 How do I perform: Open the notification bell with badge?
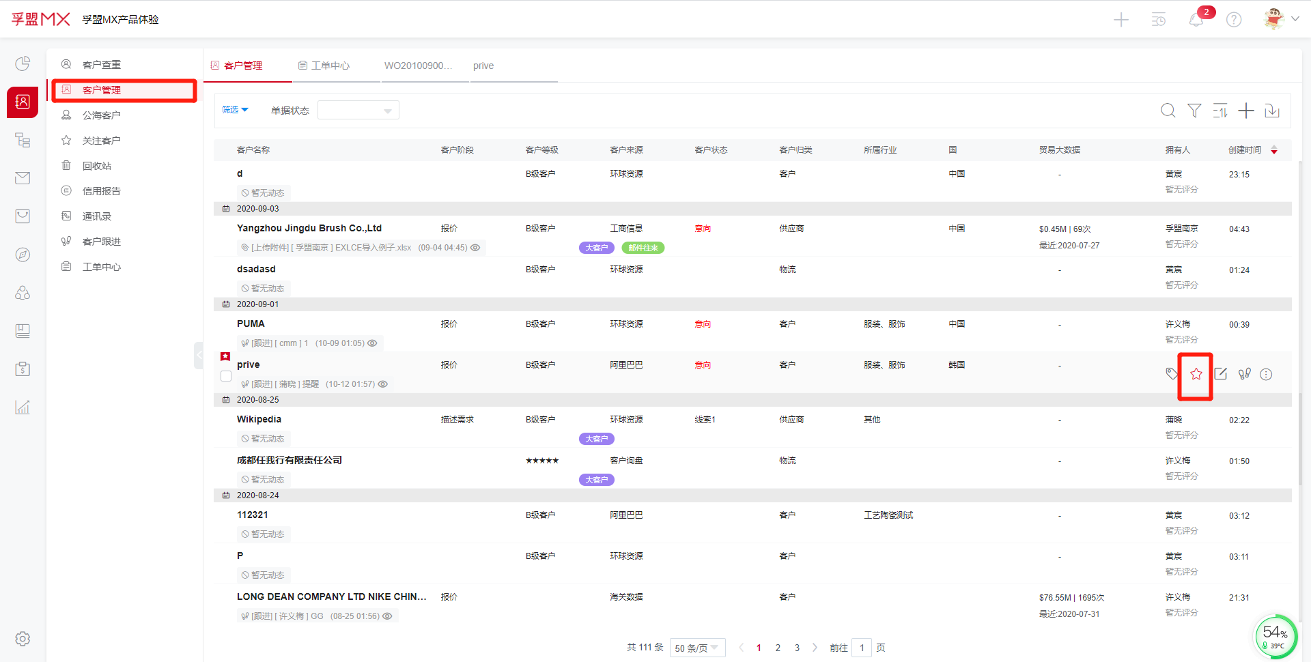coord(1196,20)
